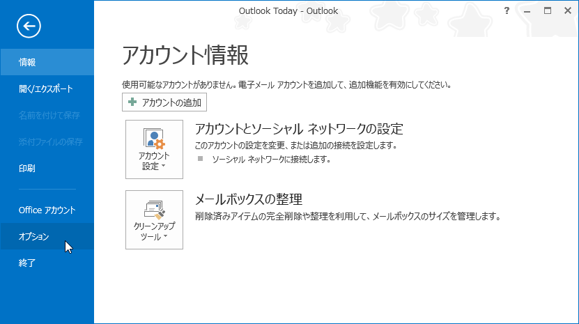Close the Outlook window
This screenshot has height=324, width=579.
point(568,10)
